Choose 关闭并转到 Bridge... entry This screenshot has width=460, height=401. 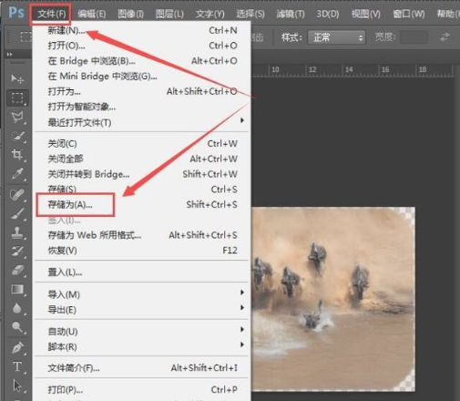pos(141,174)
